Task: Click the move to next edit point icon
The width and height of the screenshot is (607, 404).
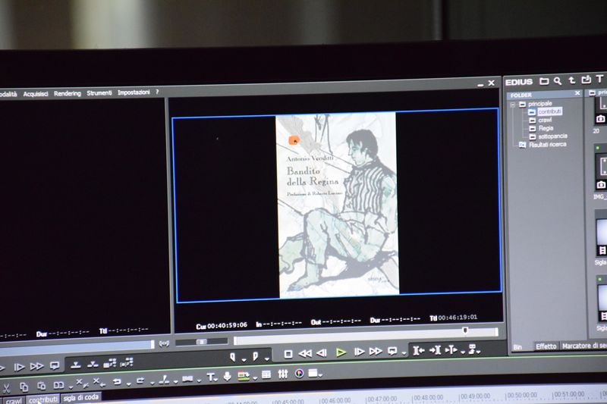Action: point(435,350)
